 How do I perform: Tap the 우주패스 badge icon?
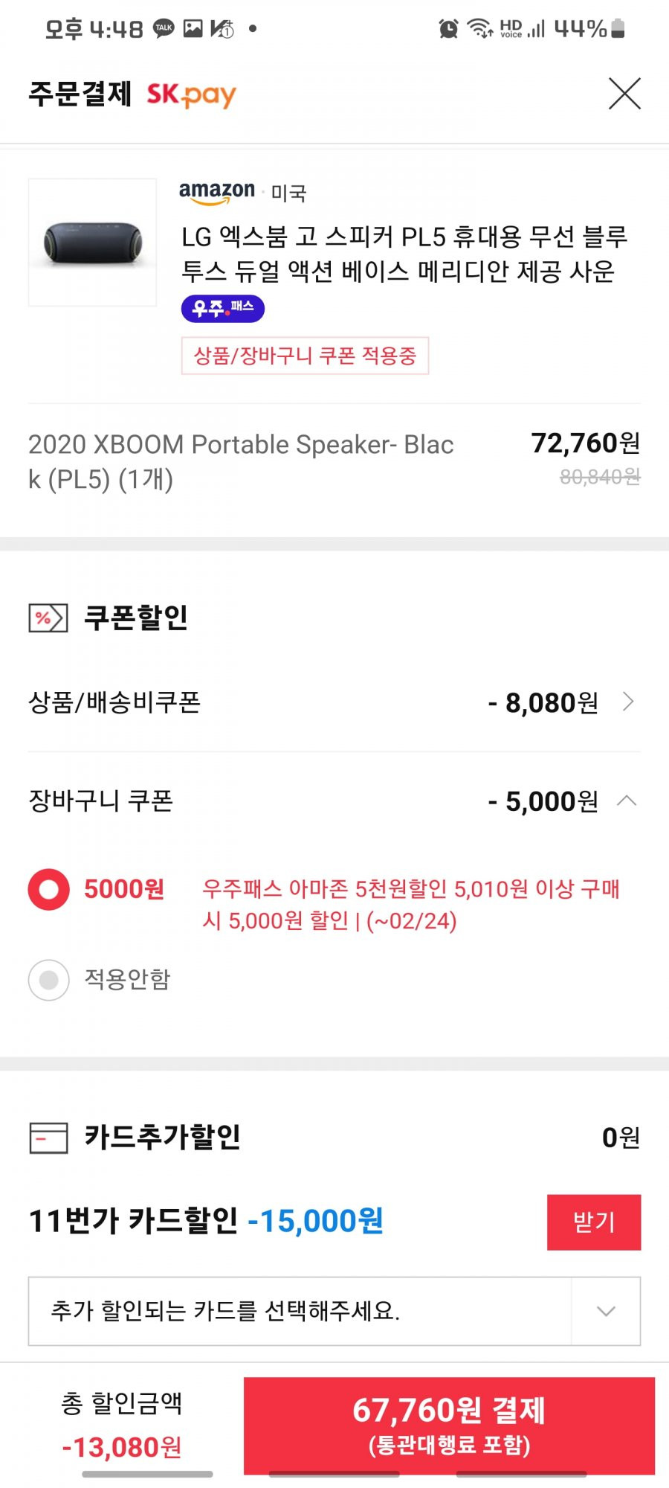pyautogui.click(x=223, y=308)
